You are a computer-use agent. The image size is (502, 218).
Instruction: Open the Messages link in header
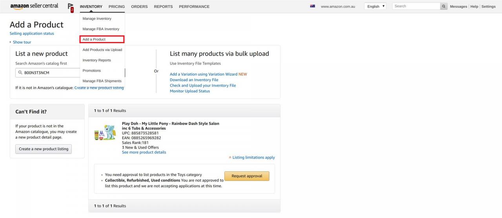(x=458, y=6)
